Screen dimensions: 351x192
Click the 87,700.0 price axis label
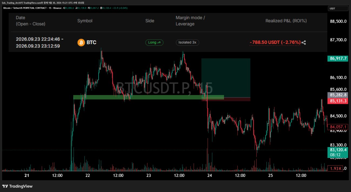click(338, 40)
